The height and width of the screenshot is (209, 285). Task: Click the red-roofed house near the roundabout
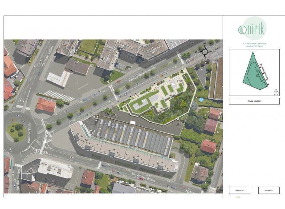tap(46, 105)
